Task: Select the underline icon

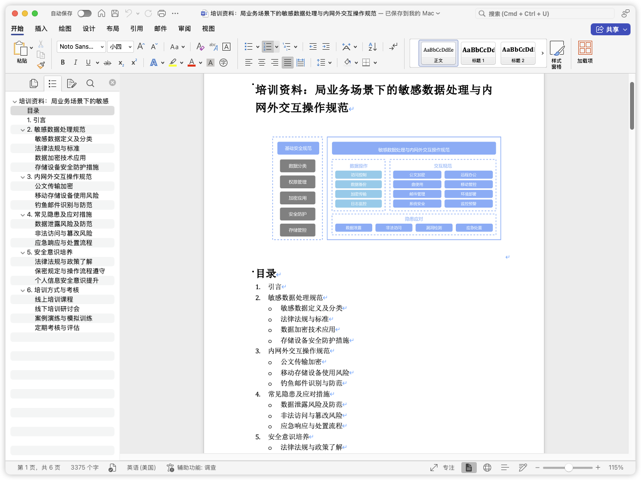Action: tap(88, 62)
